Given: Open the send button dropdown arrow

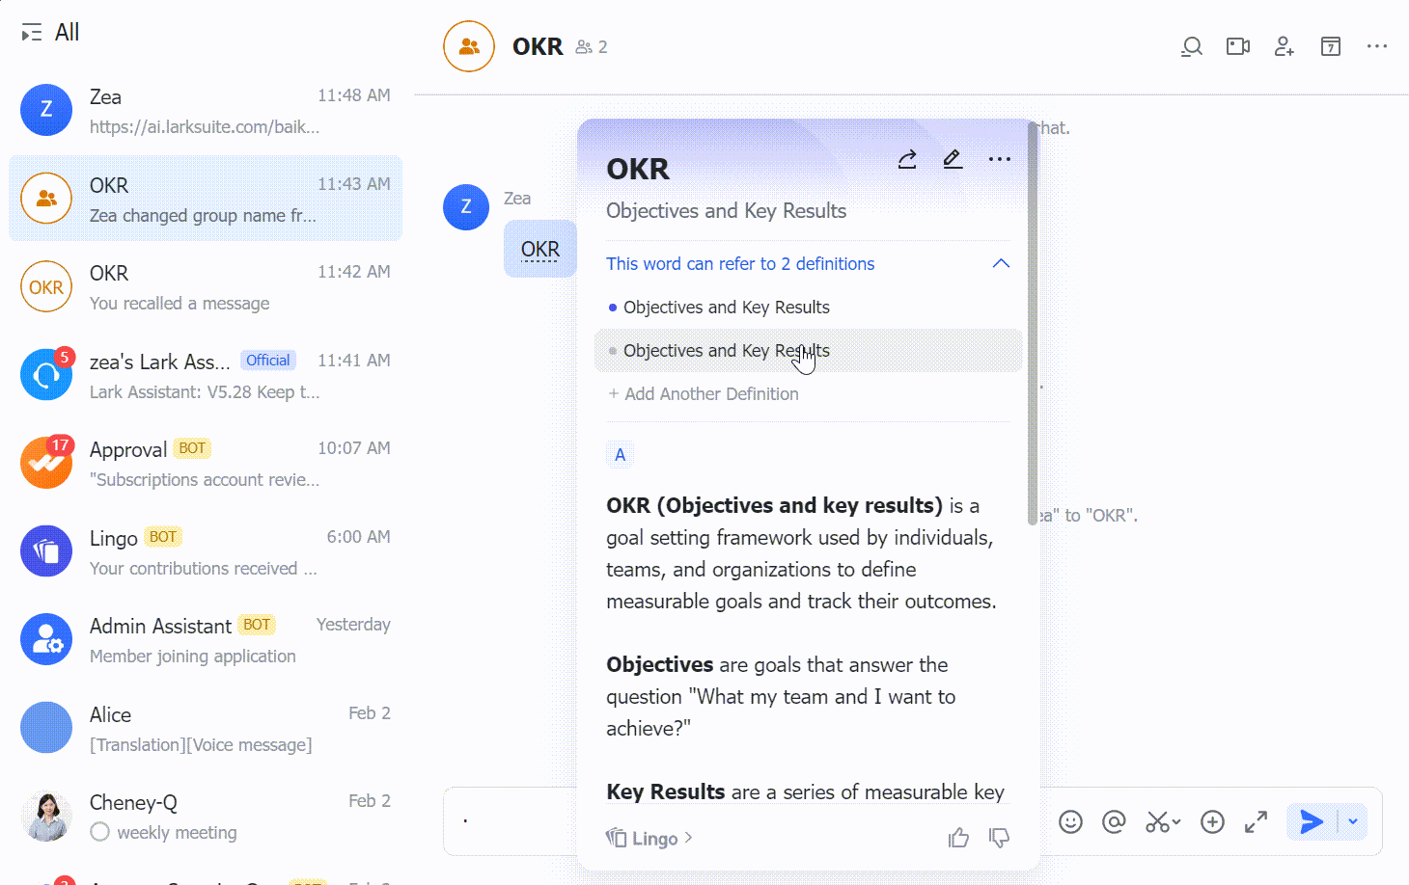Looking at the screenshot, I should click(x=1351, y=821).
